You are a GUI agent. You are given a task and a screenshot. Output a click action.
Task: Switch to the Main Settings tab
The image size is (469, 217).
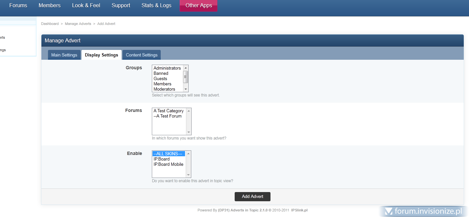pyautogui.click(x=64, y=55)
